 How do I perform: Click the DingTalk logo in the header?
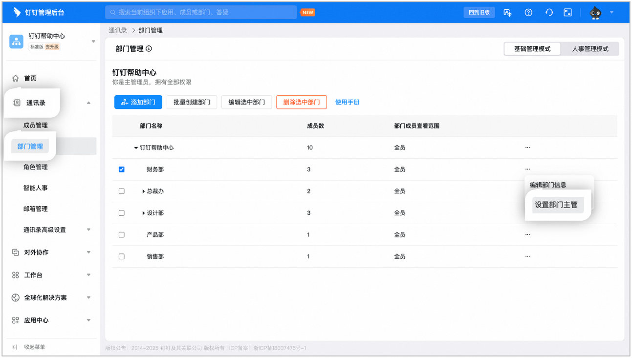coord(17,12)
